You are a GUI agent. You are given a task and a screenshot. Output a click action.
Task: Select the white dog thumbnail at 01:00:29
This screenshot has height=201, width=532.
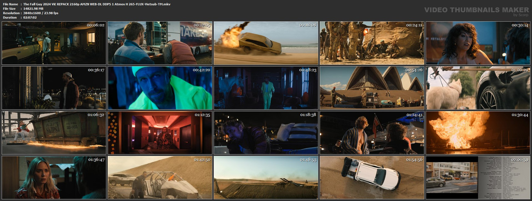(478, 88)
